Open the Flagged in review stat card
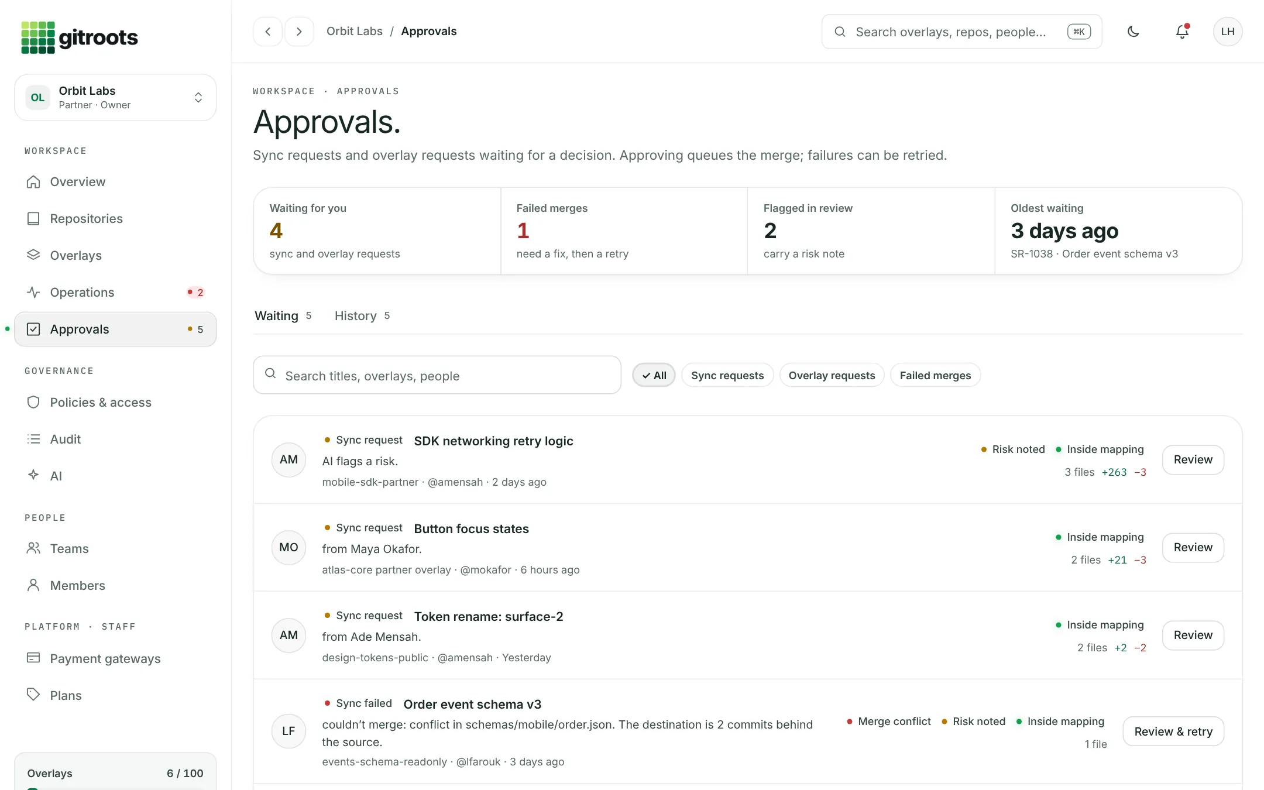Viewport: 1264px width, 790px height. [x=871, y=231]
